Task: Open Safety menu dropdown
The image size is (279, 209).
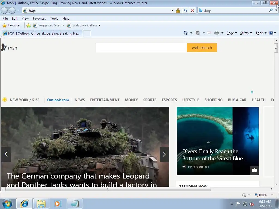Action: click(246, 33)
